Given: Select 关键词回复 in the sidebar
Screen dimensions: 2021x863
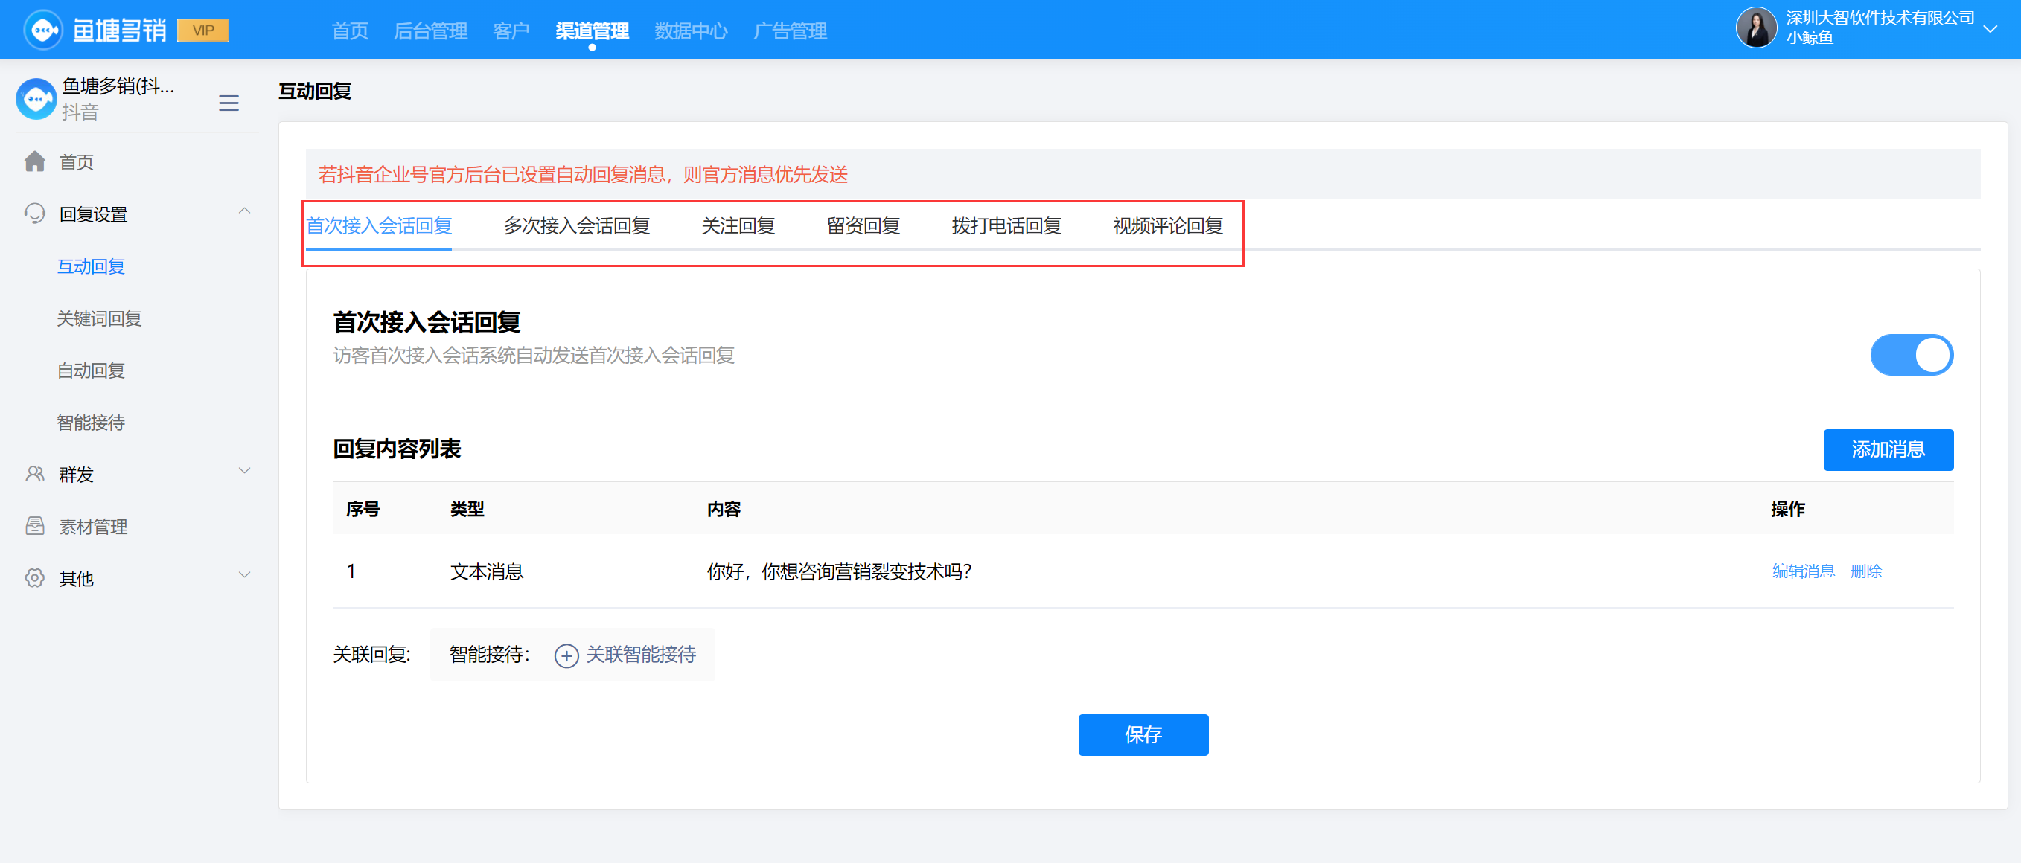Looking at the screenshot, I should point(99,318).
